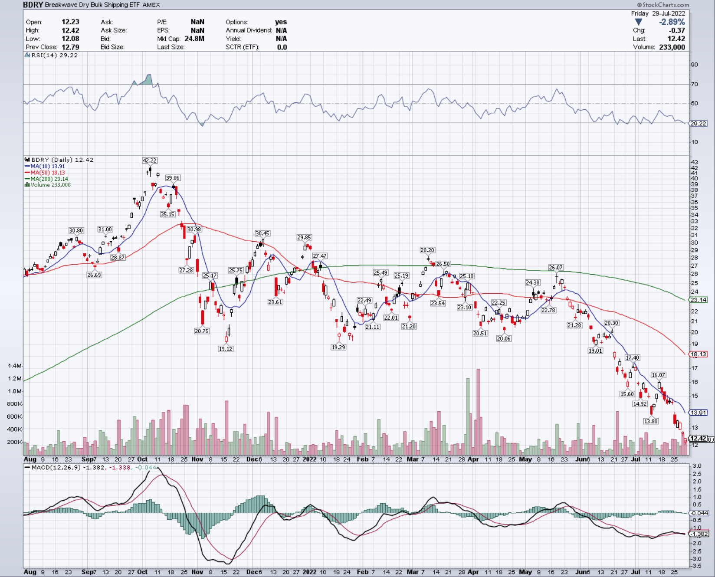The width and height of the screenshot is (715, 577).
Task: Click the SCTR (ETF) value 0.0
Action: click(x=282, y=47)
